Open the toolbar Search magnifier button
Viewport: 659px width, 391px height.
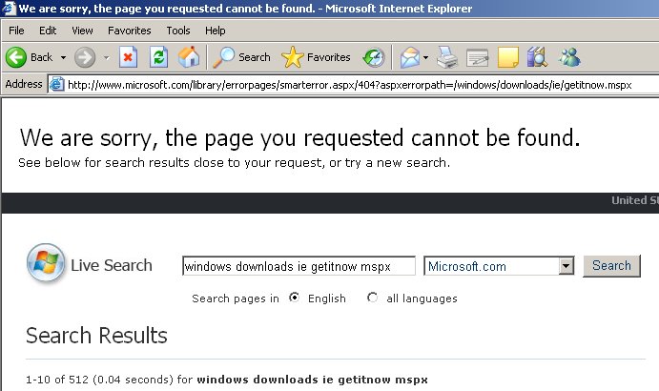click(x=241, y=57)
